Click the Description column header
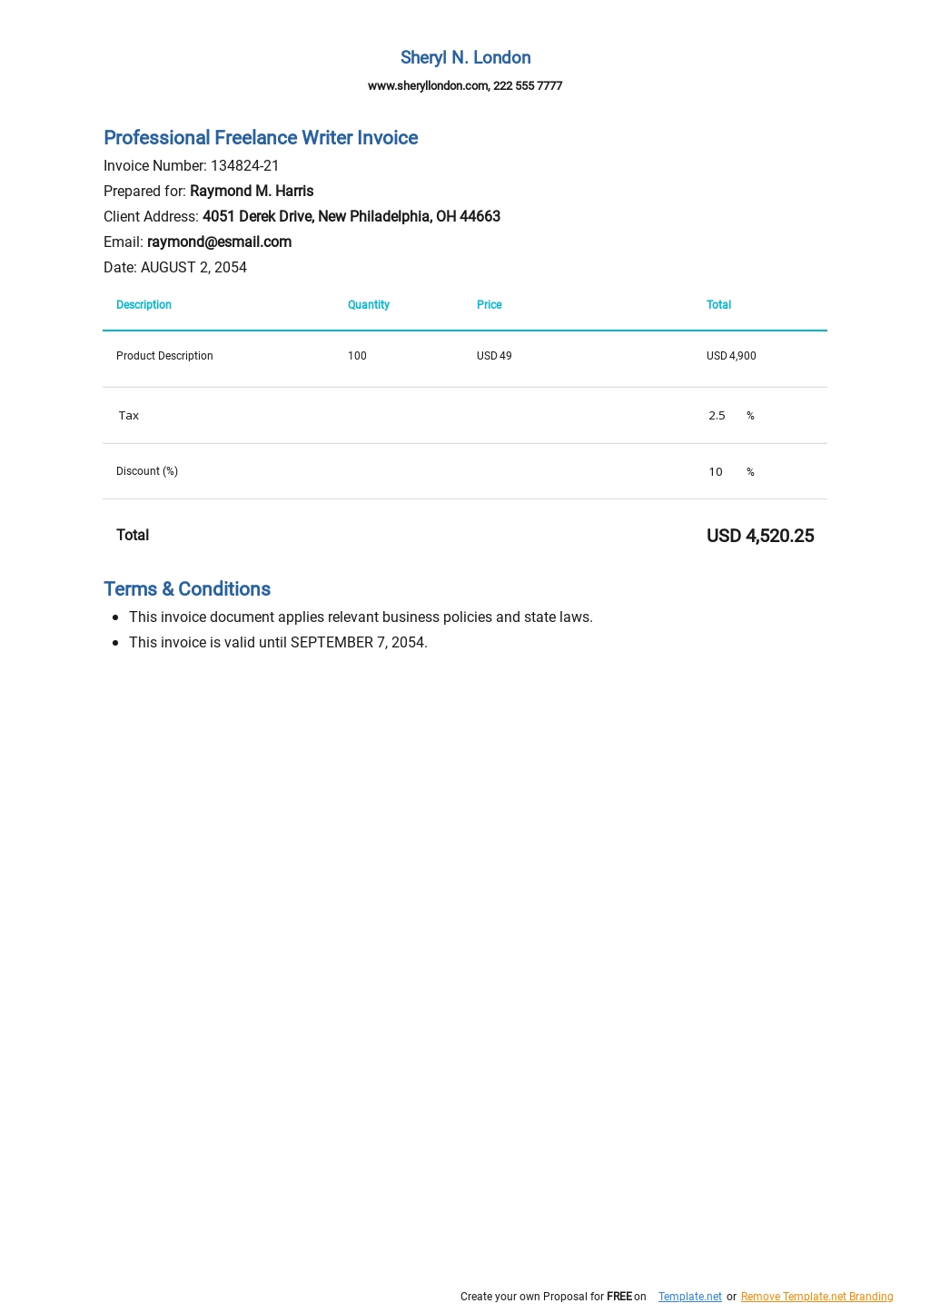The image size is (930, 1313). 143,305
